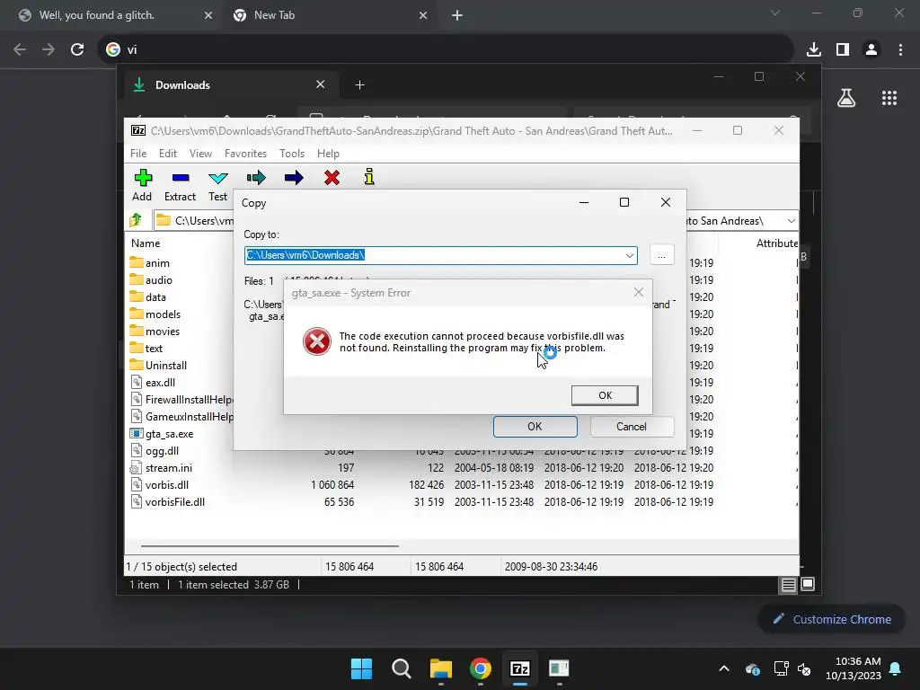Open the 7-Zip Tools menu
The height and width of the screenshot is (690, 920).
292,153
